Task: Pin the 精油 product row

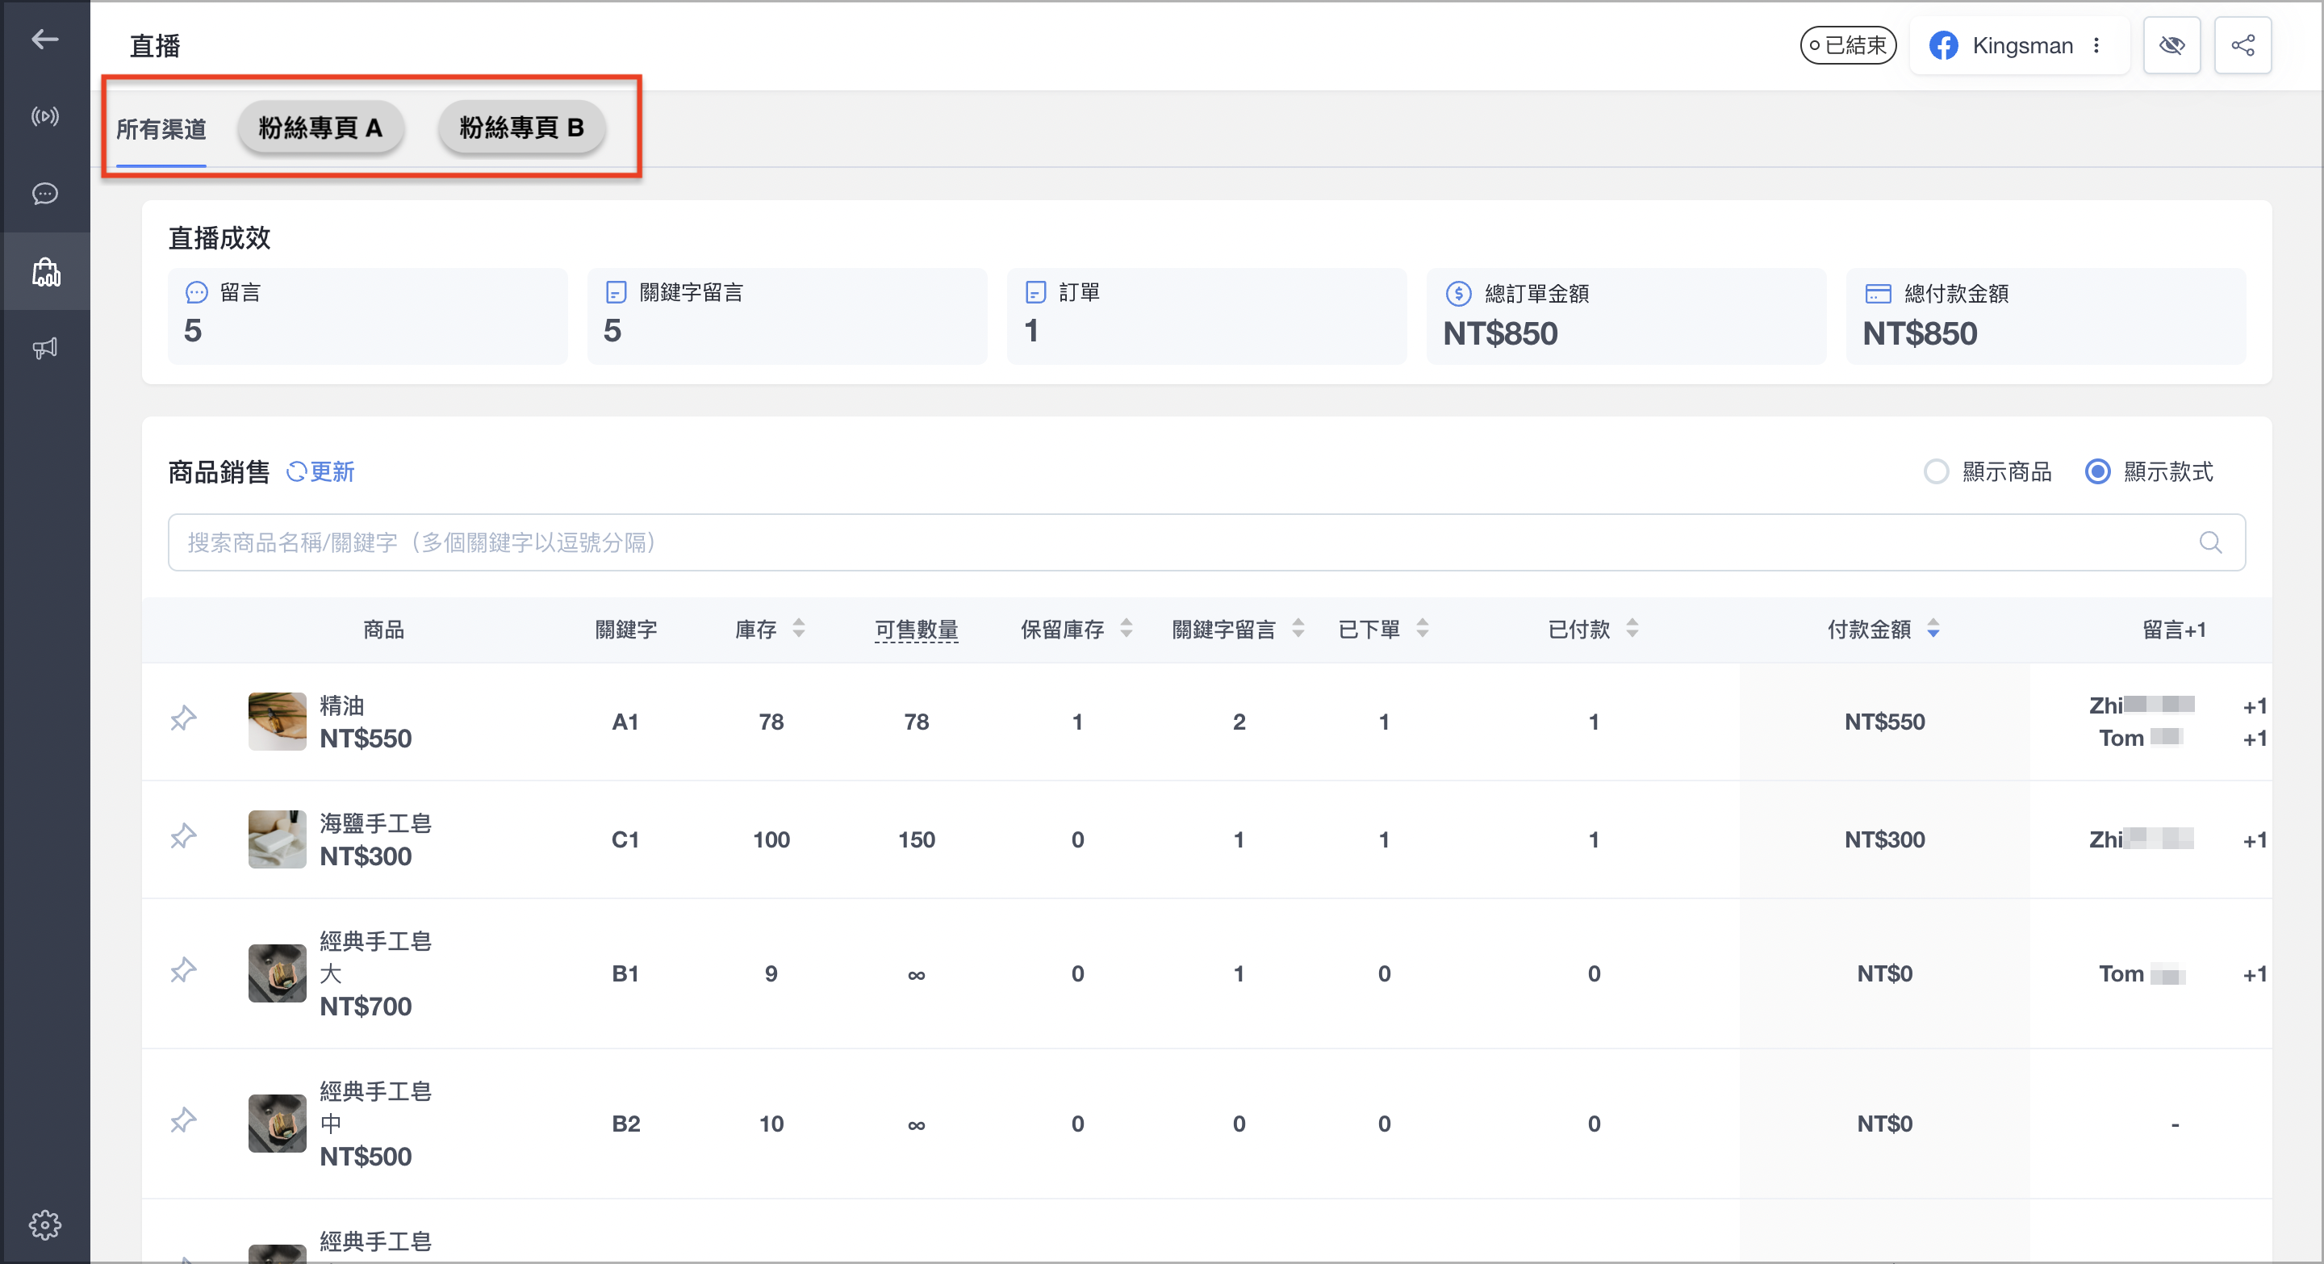Action: (183, 718)
